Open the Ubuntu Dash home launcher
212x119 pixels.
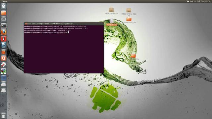coord(3,6)
